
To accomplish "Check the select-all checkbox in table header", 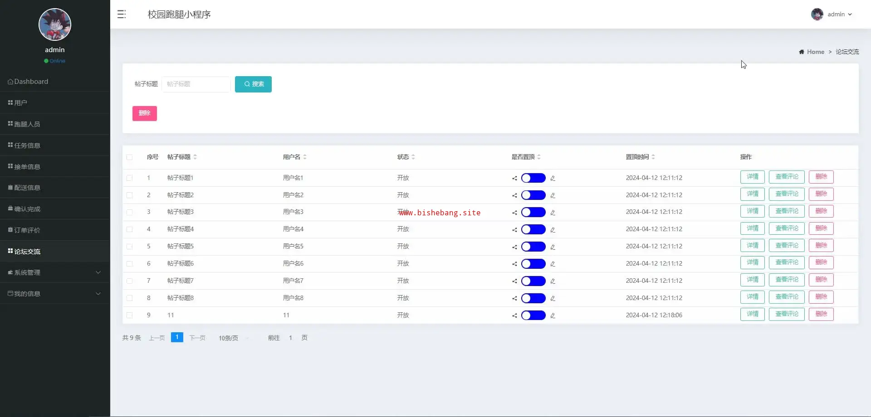I will tap(130, 157).
